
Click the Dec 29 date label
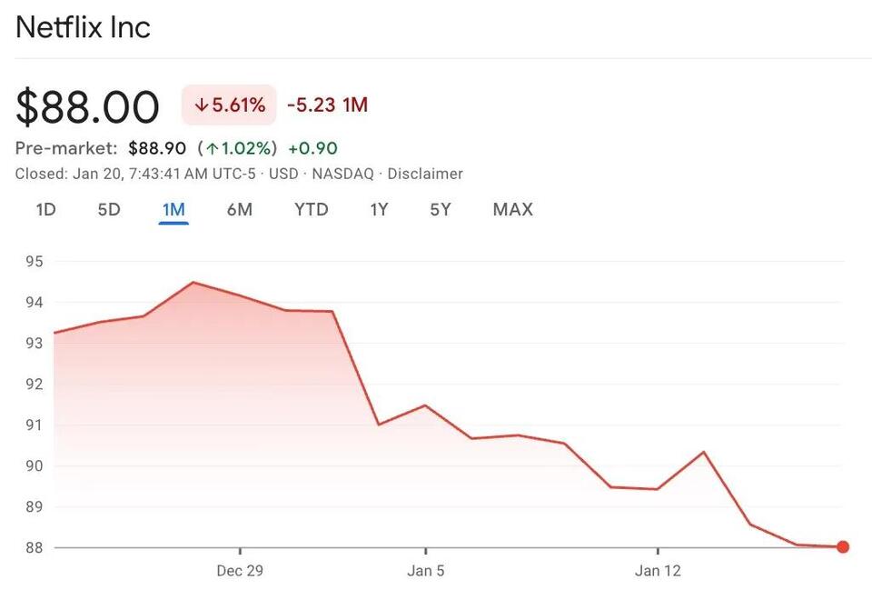pos(240,571)
